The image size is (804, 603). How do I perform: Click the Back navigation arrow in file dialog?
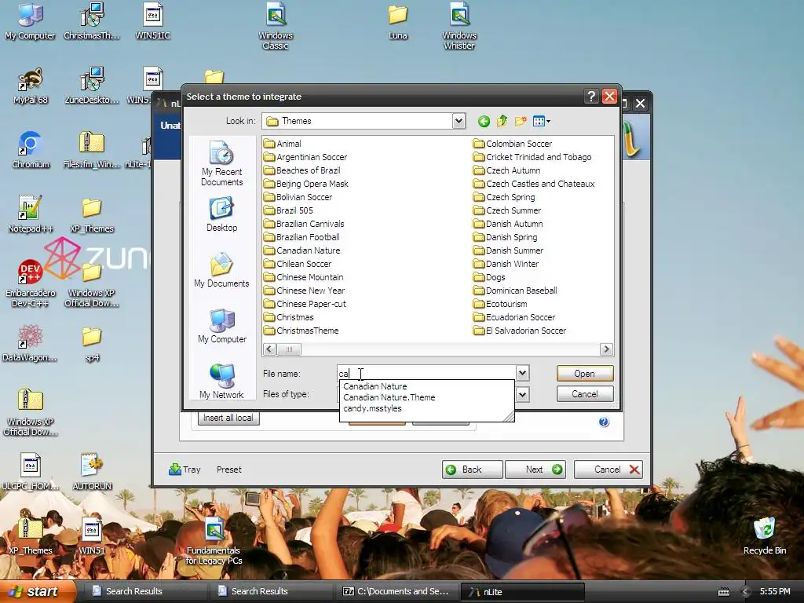[484, 122]
